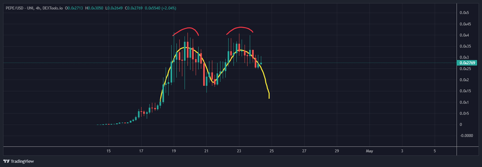
Task: Click the -0.0000 price axis label
Action: (x=466, y=136)
